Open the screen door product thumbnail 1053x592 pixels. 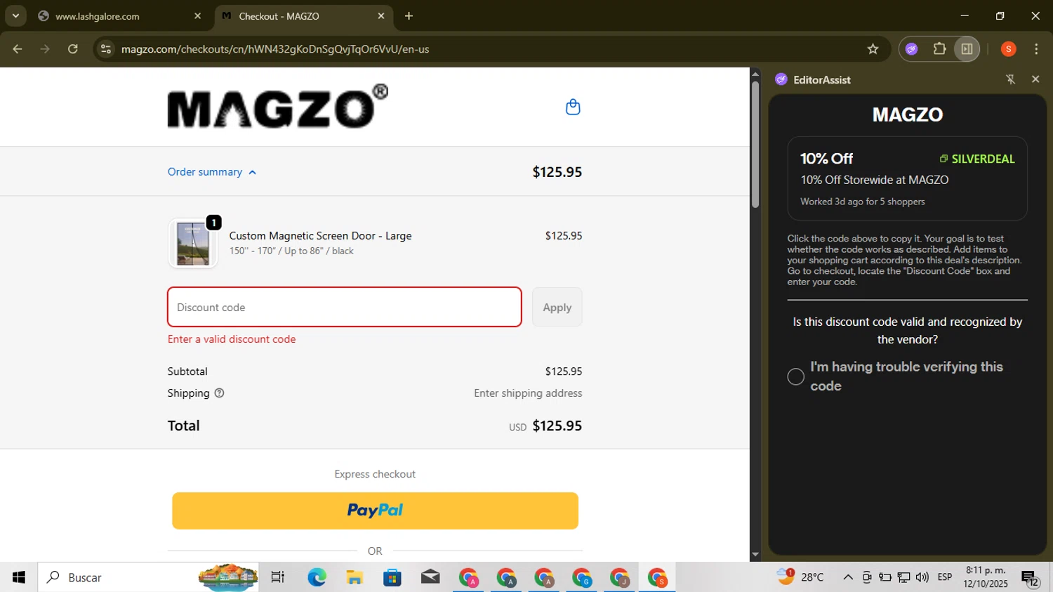pos(193,243)
